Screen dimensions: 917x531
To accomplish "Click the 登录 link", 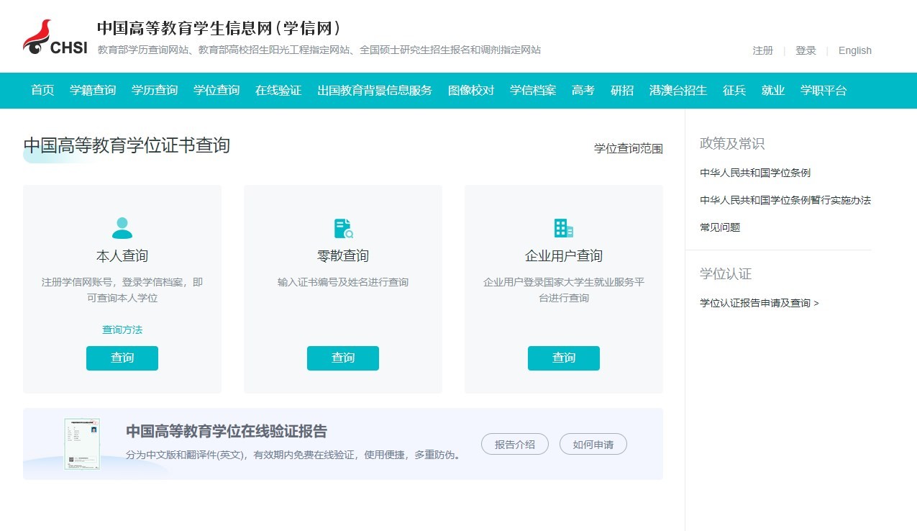I will (x=806, y=50).
